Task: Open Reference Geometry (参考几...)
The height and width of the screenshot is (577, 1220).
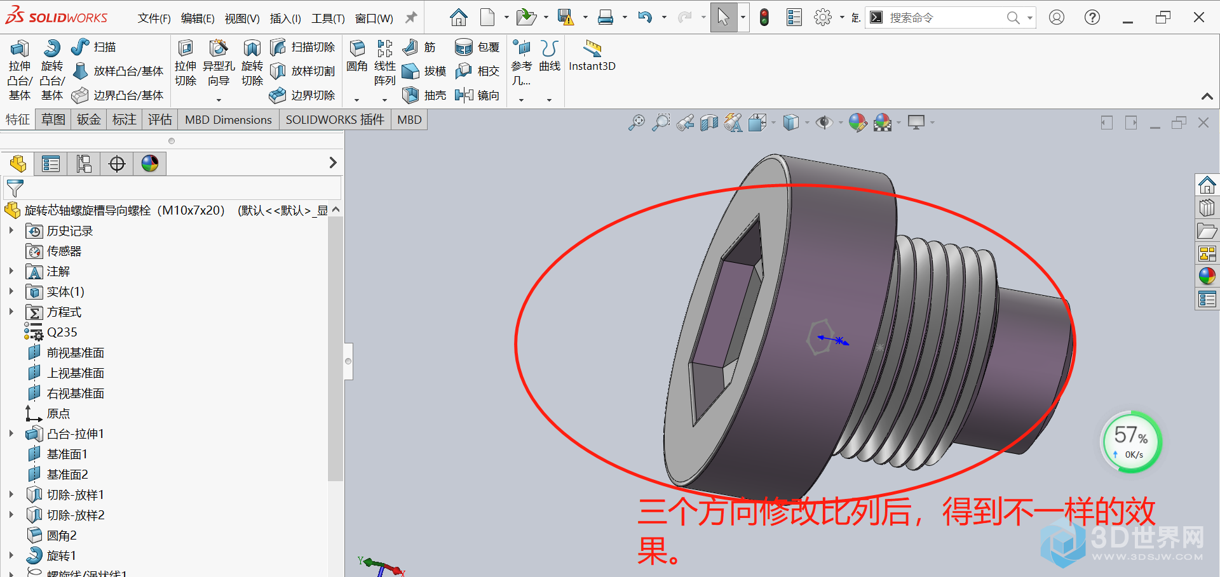Action: 521,63
